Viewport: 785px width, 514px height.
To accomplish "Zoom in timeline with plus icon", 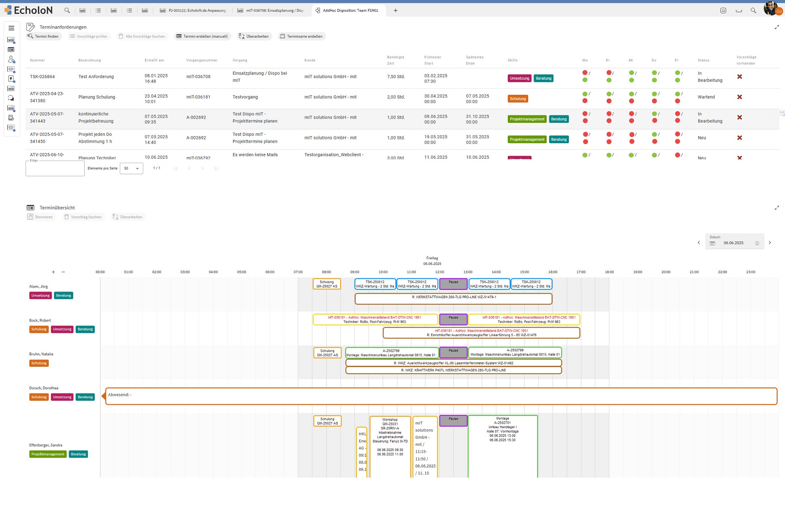I will pos(53,272).
